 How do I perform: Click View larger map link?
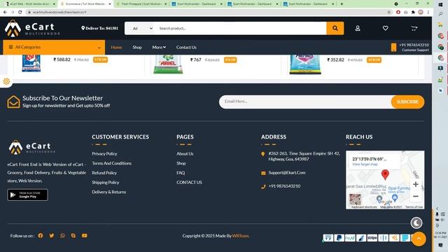pos(365,164)
